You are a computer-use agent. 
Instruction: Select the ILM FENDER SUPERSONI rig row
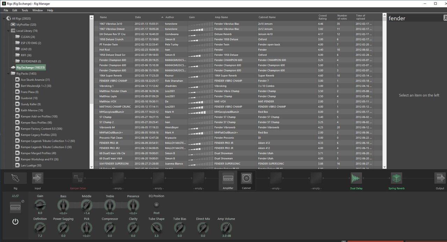pos(238,163)
